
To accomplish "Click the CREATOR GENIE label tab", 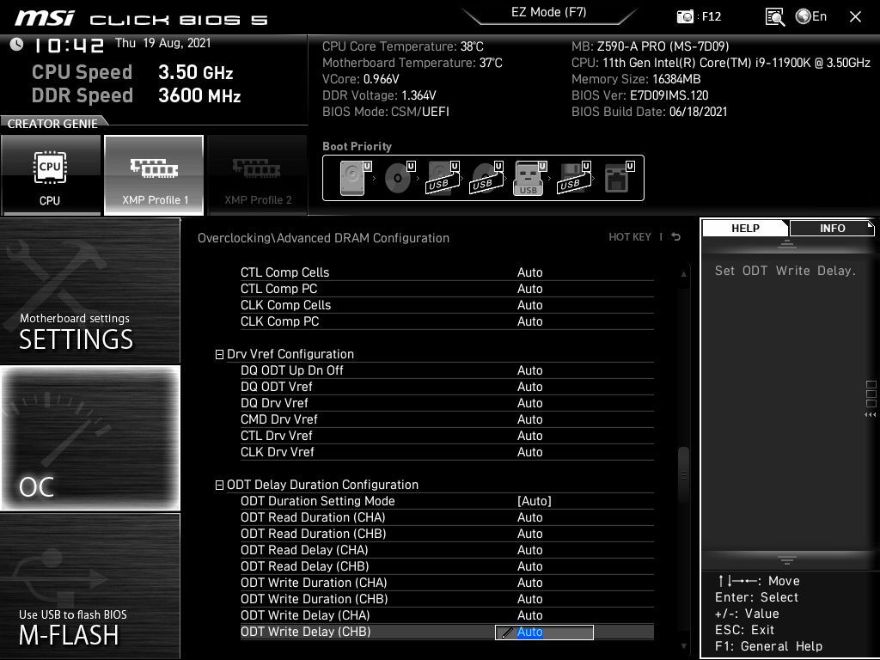I will pyautogui.click(x=52, y=124).
